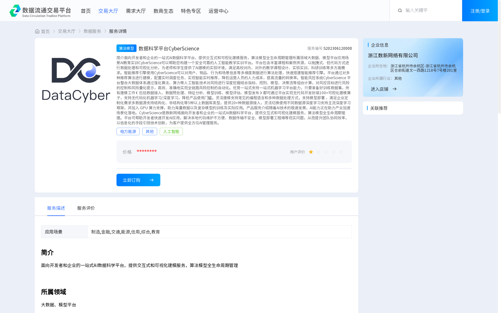501x313 pixels.
Task: Click the fifth rating star
Action: coord(341,152)
